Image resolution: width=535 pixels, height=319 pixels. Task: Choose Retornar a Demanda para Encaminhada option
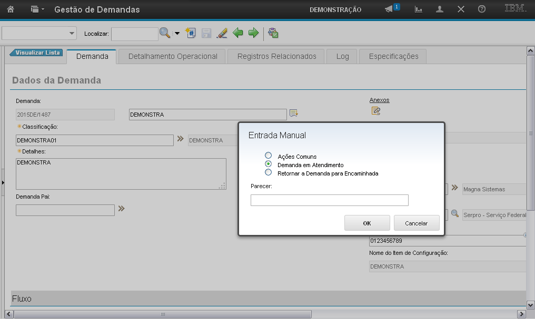pos(269,172)
